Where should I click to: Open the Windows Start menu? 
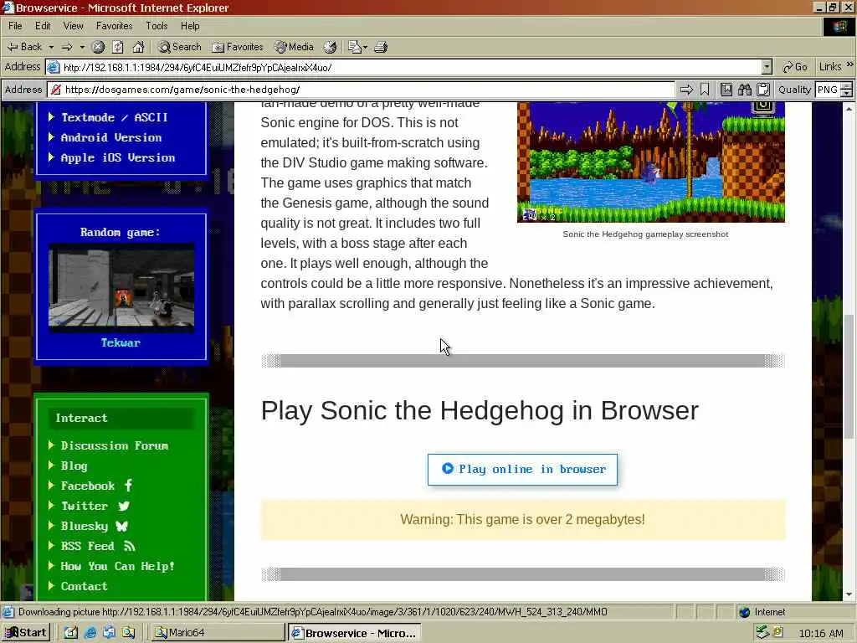point(26,633)
